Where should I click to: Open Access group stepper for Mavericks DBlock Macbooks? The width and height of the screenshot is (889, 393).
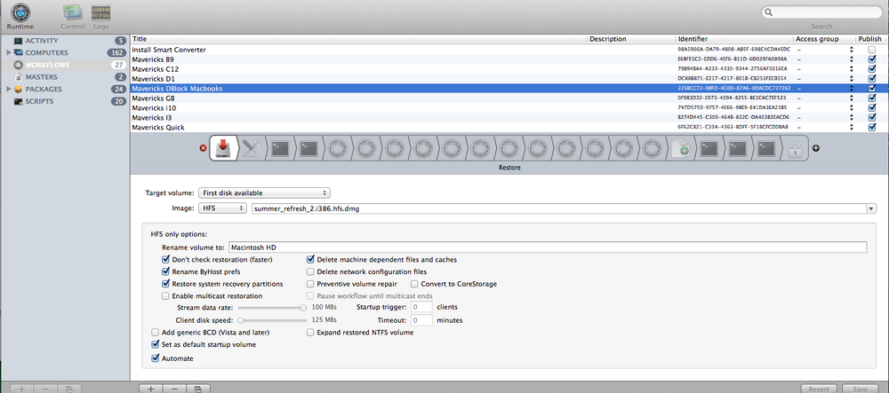point(851,88)
